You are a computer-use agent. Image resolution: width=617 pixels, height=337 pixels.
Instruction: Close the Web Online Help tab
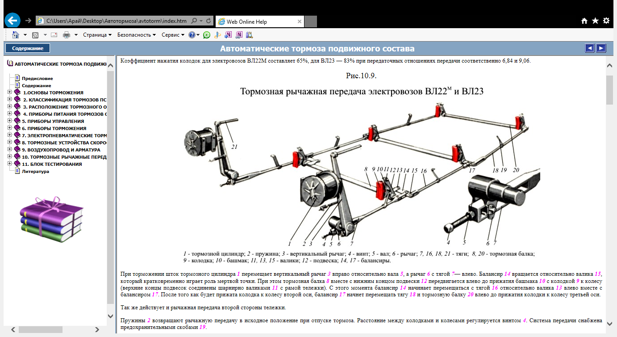[300, 21]
